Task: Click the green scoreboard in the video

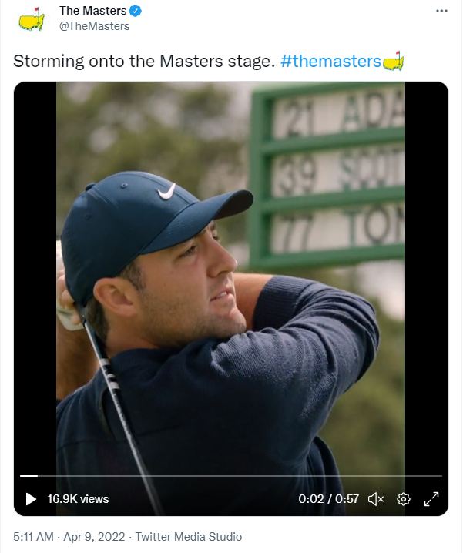Action: 331,177
